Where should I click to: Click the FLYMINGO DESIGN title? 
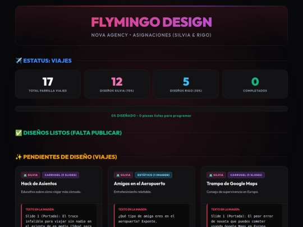tap(151, 22)
